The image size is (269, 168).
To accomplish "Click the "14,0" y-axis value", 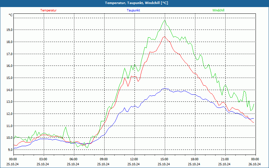I will point(10,90).
